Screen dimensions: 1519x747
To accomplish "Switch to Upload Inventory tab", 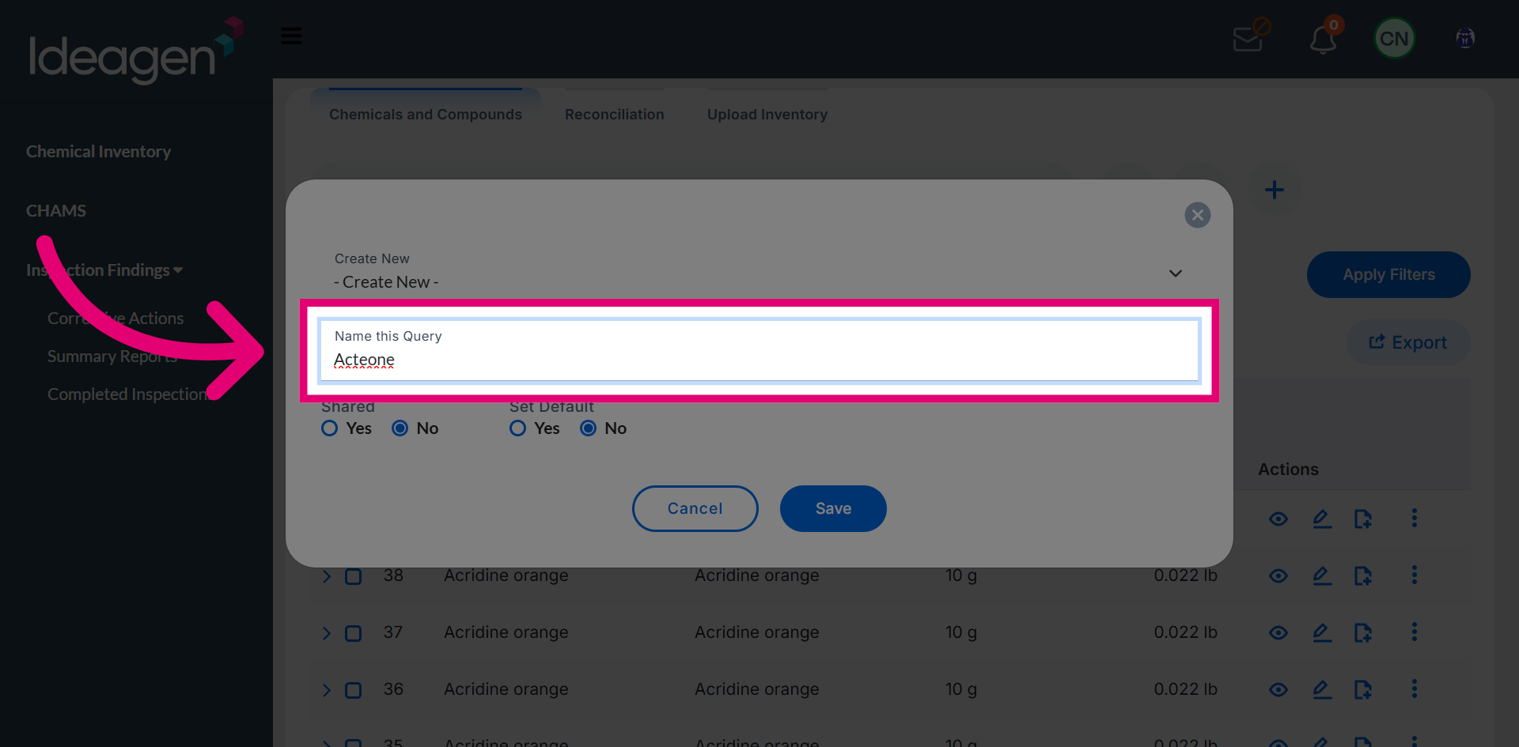I will tap(767, 115).
